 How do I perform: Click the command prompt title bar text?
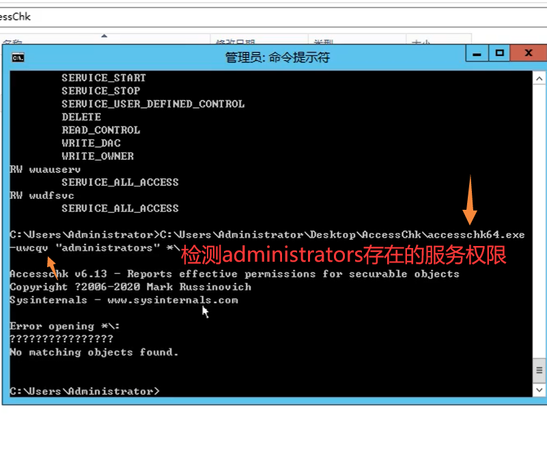277,57
